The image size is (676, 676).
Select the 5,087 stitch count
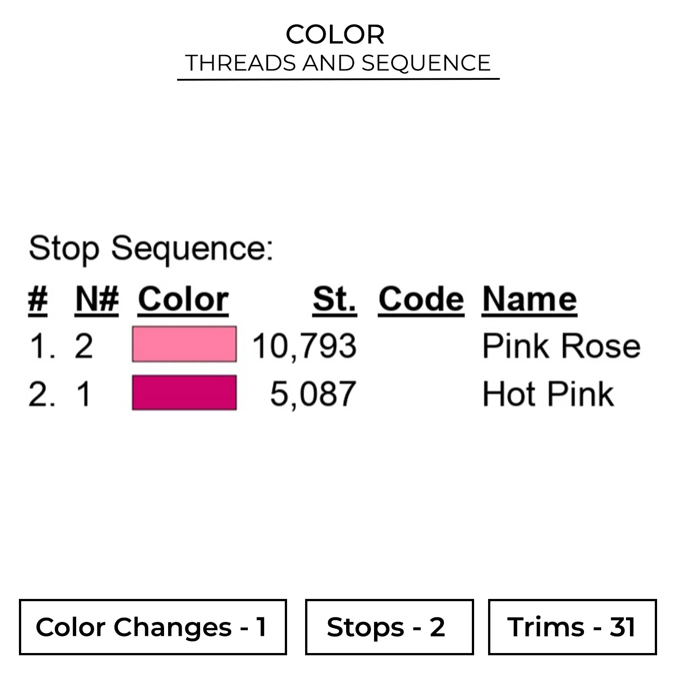[x=313, y=394]
